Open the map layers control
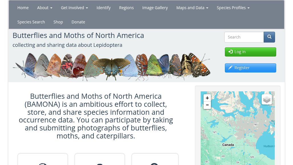This screenshot has width=293, height=165. point(266,99)
